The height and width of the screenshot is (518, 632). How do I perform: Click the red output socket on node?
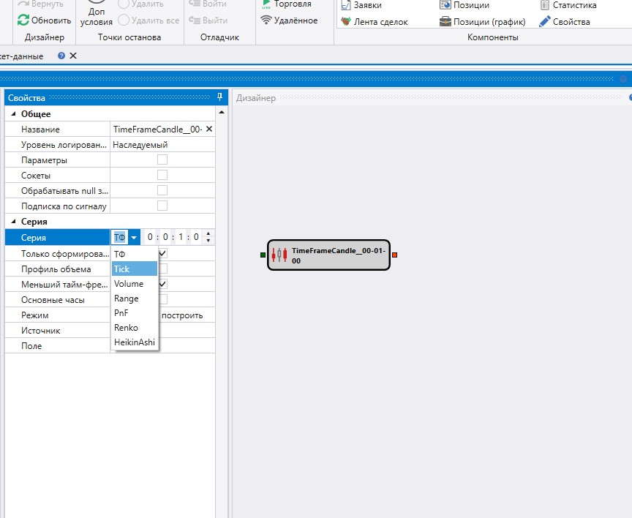point(394,255)
